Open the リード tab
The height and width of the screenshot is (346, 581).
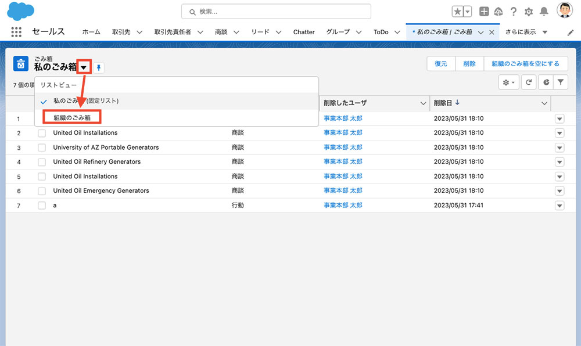[x=260, y=32]
